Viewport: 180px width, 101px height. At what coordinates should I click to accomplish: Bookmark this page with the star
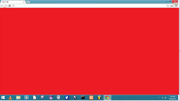coord(168,6)
